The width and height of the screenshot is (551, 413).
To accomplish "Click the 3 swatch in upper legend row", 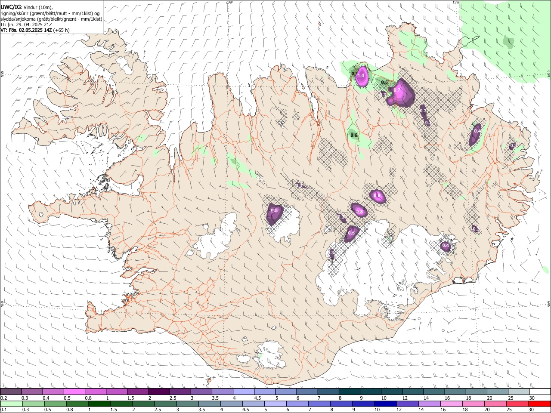I will click(x=201, y=391).
